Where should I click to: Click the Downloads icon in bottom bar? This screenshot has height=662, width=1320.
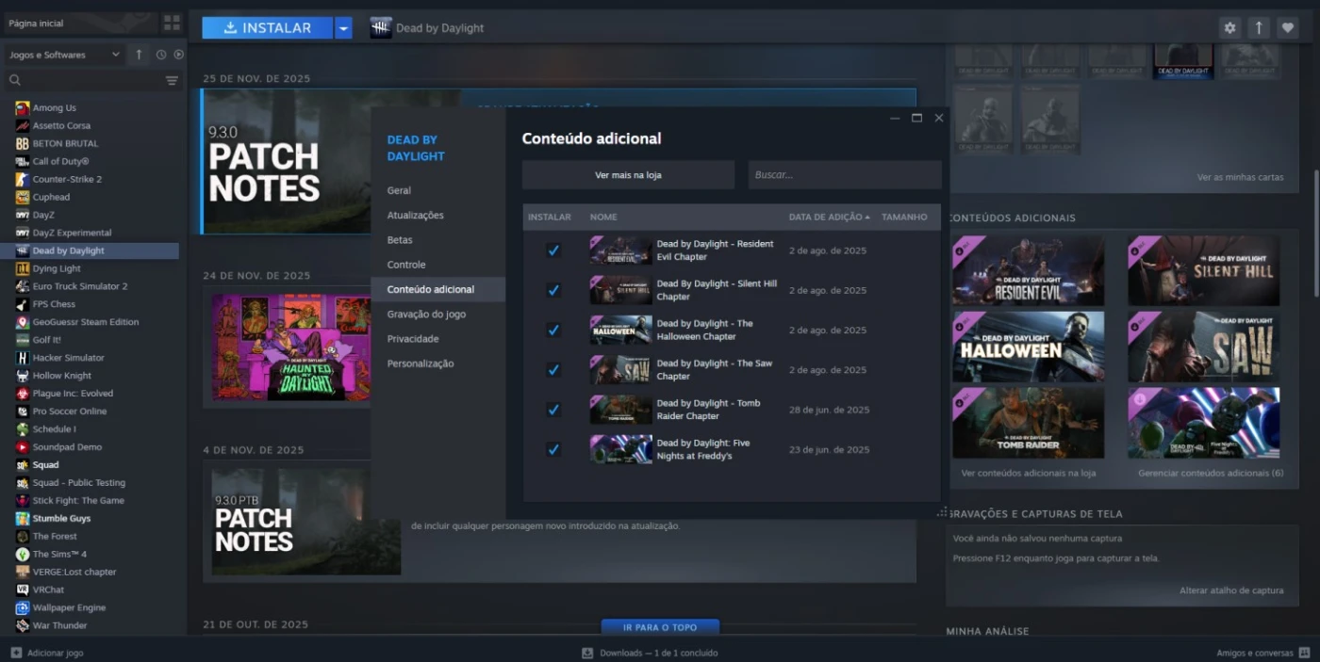(x=587, y=653)
